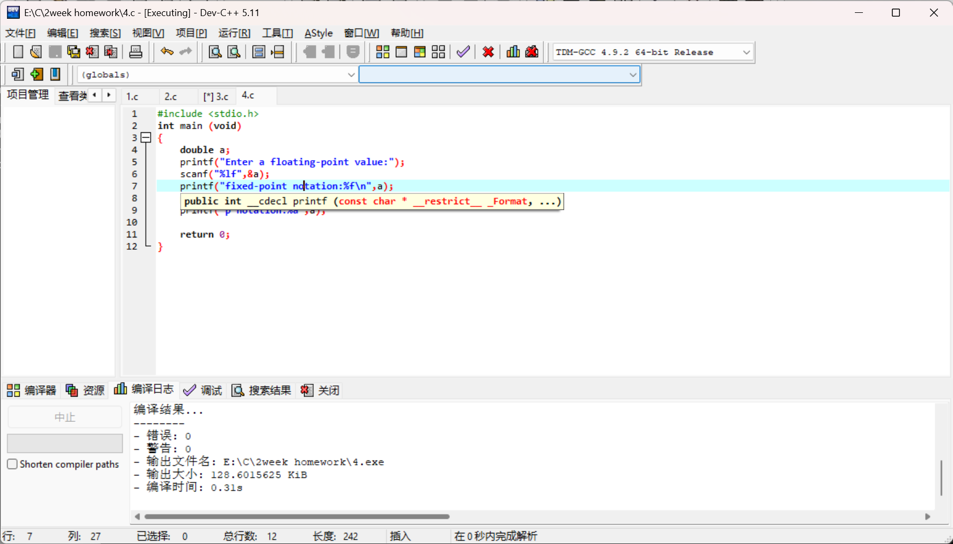The height and width of the screenshot is (544, 953).
Task: Switch to the [*] 3.c editor tab
Action: [x=216, y=96]
